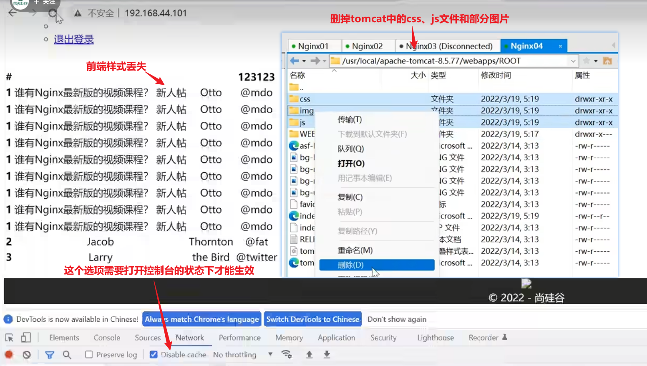
Task: Click the clear network log icon
Action: click(x=27, y=355)
